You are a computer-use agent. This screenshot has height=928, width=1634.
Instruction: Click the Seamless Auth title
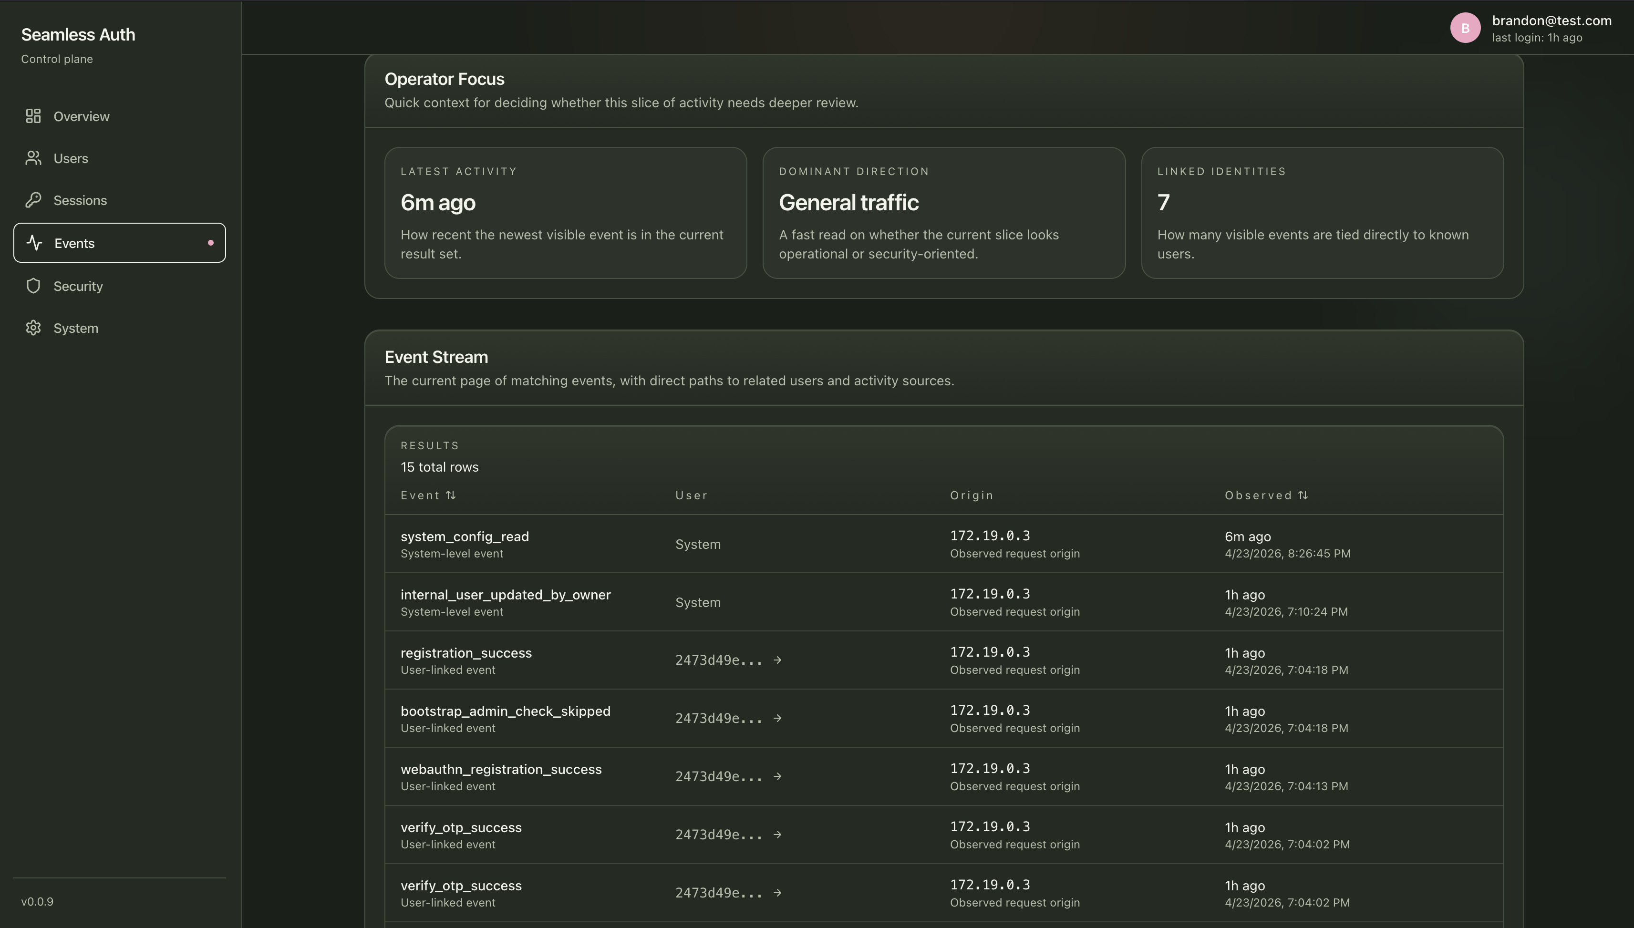78,34
